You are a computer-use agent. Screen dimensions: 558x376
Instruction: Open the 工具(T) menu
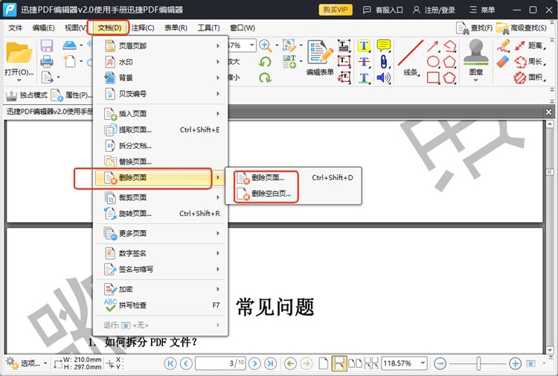[208, 28]
